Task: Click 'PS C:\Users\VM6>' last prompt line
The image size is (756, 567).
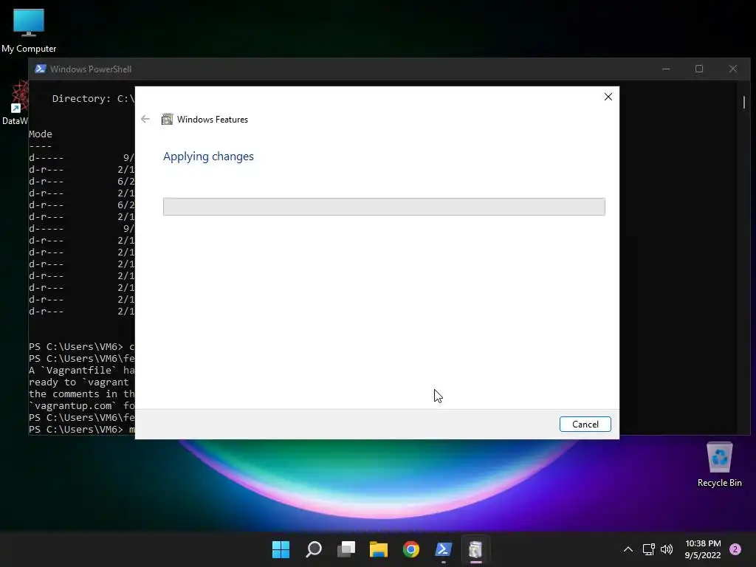Action: (76, 429)
